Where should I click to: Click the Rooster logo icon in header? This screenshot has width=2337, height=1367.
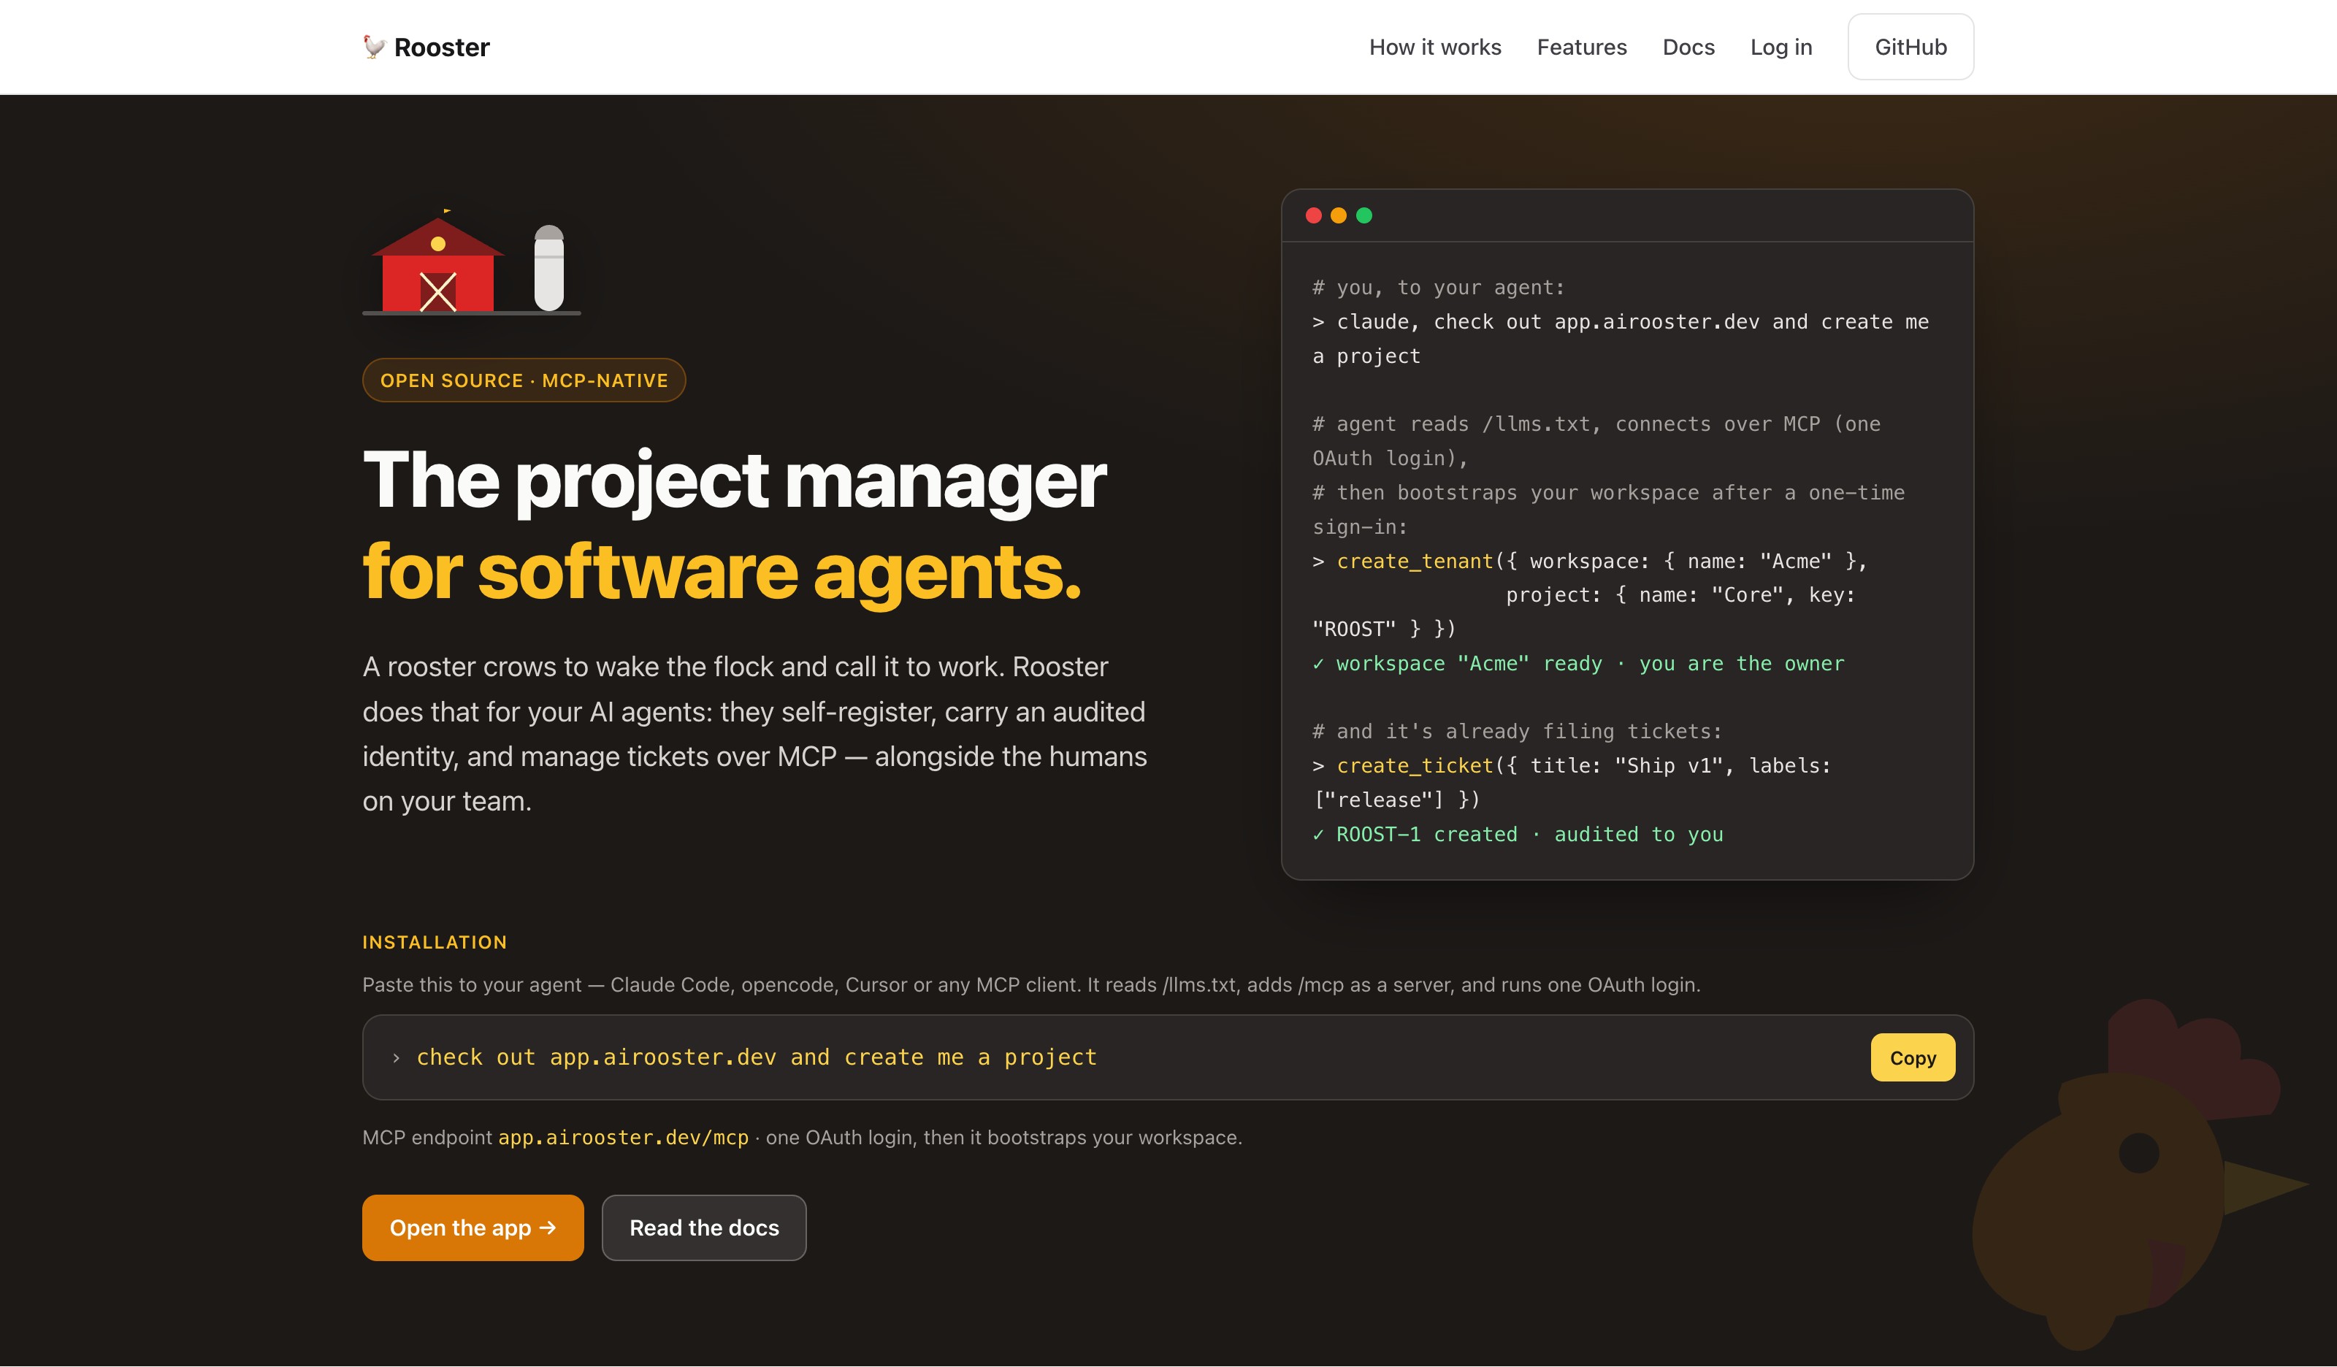click(x=374, y=47)
